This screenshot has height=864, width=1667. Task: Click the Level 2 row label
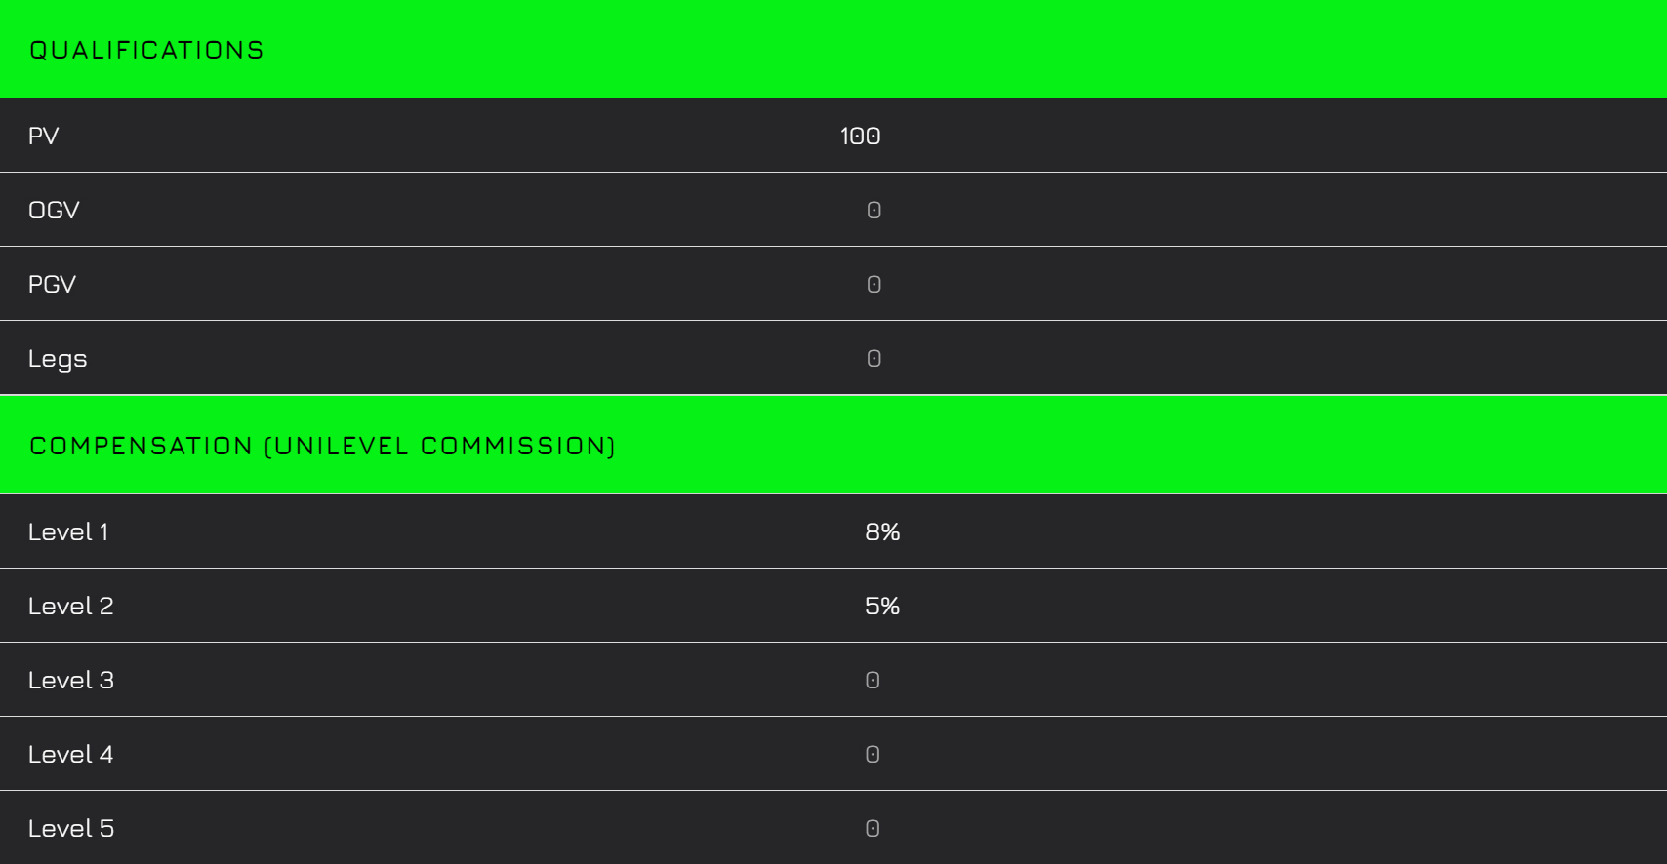click(70, 606)
